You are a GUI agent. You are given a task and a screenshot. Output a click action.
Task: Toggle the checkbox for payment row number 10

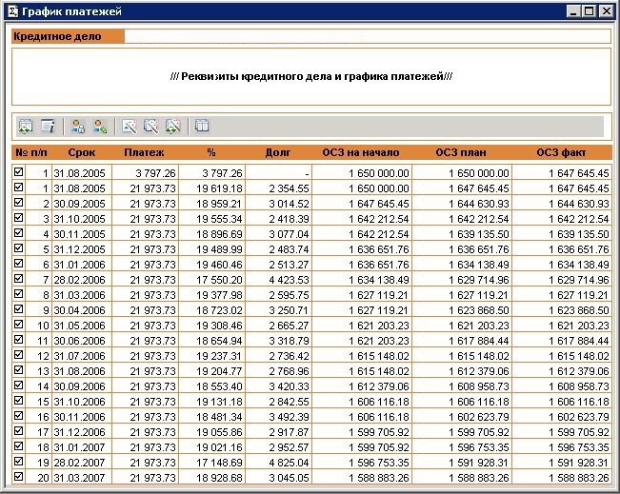pos(18,325)
